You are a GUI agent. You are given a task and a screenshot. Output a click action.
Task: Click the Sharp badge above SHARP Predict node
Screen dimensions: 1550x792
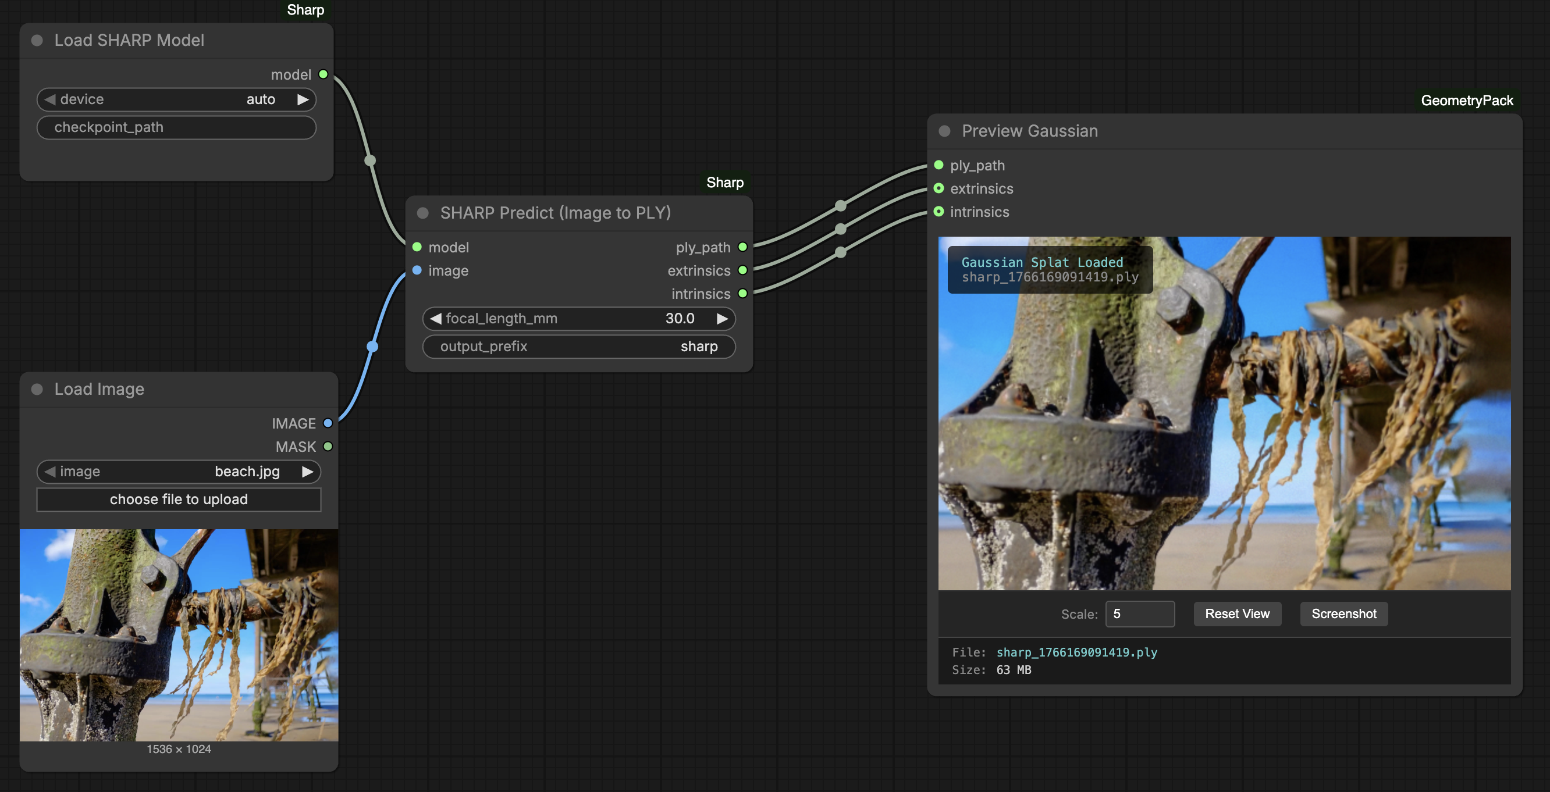pyautogui.click(x=724, y=182)
